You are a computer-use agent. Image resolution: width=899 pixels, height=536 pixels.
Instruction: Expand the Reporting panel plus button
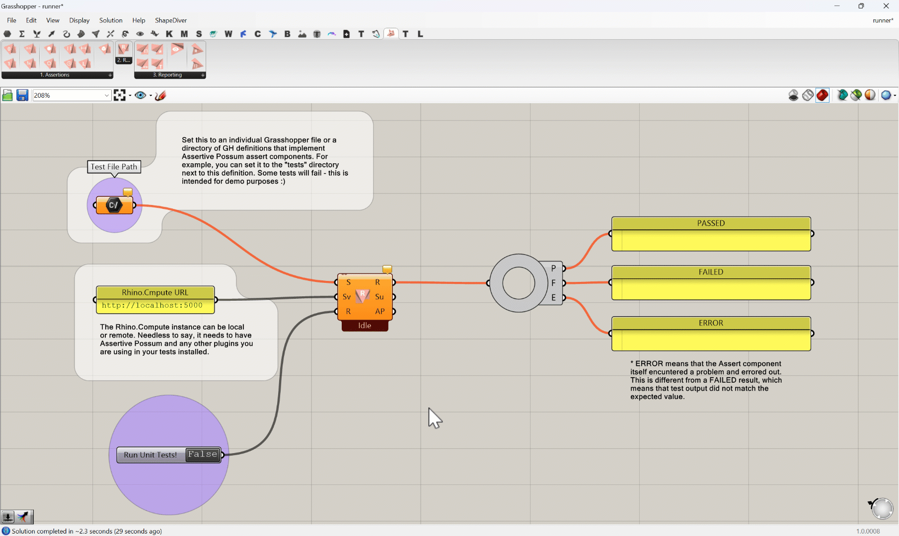pyautogui.click(x=202, y=75)
